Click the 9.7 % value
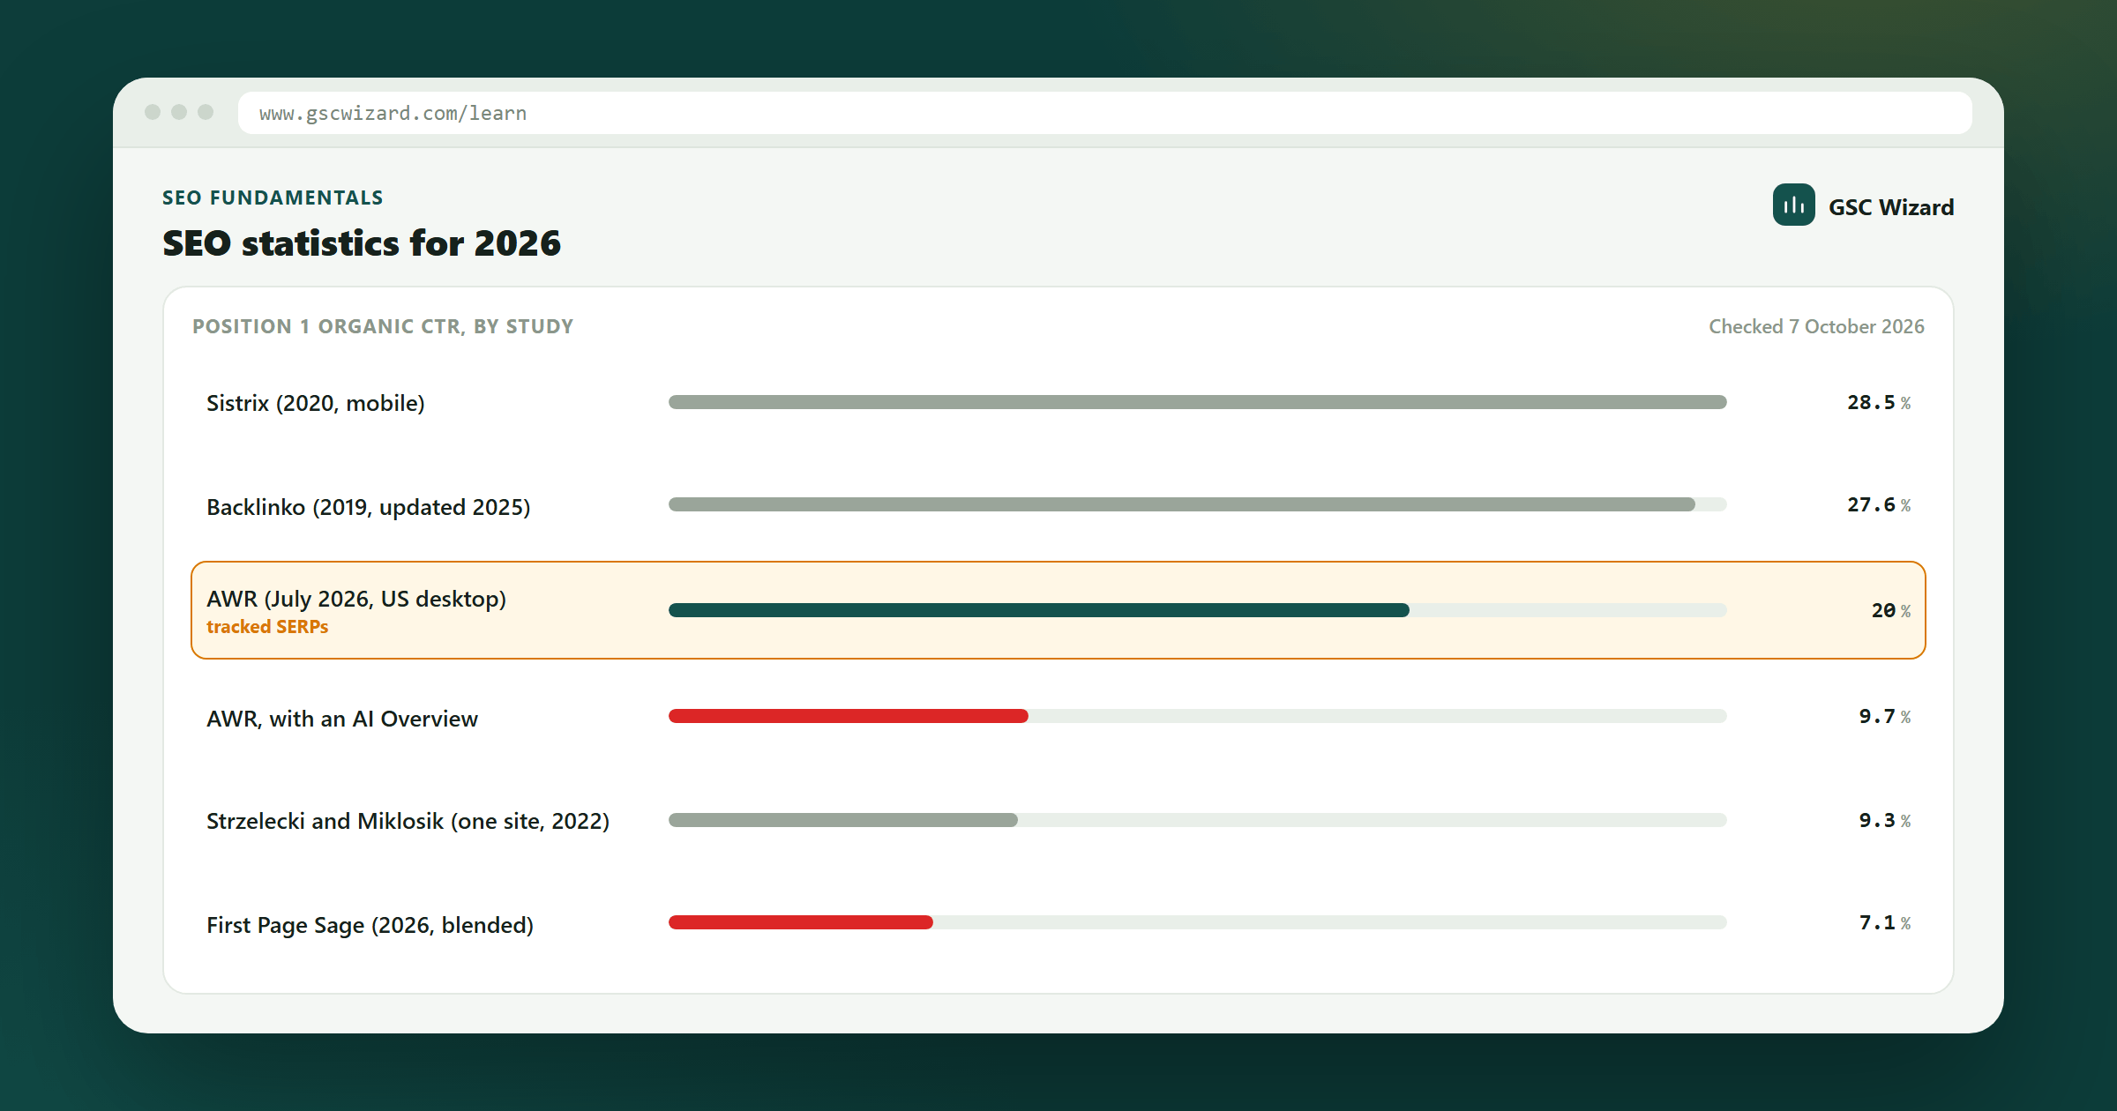2117x1111 pixels. pos(1885,717)
